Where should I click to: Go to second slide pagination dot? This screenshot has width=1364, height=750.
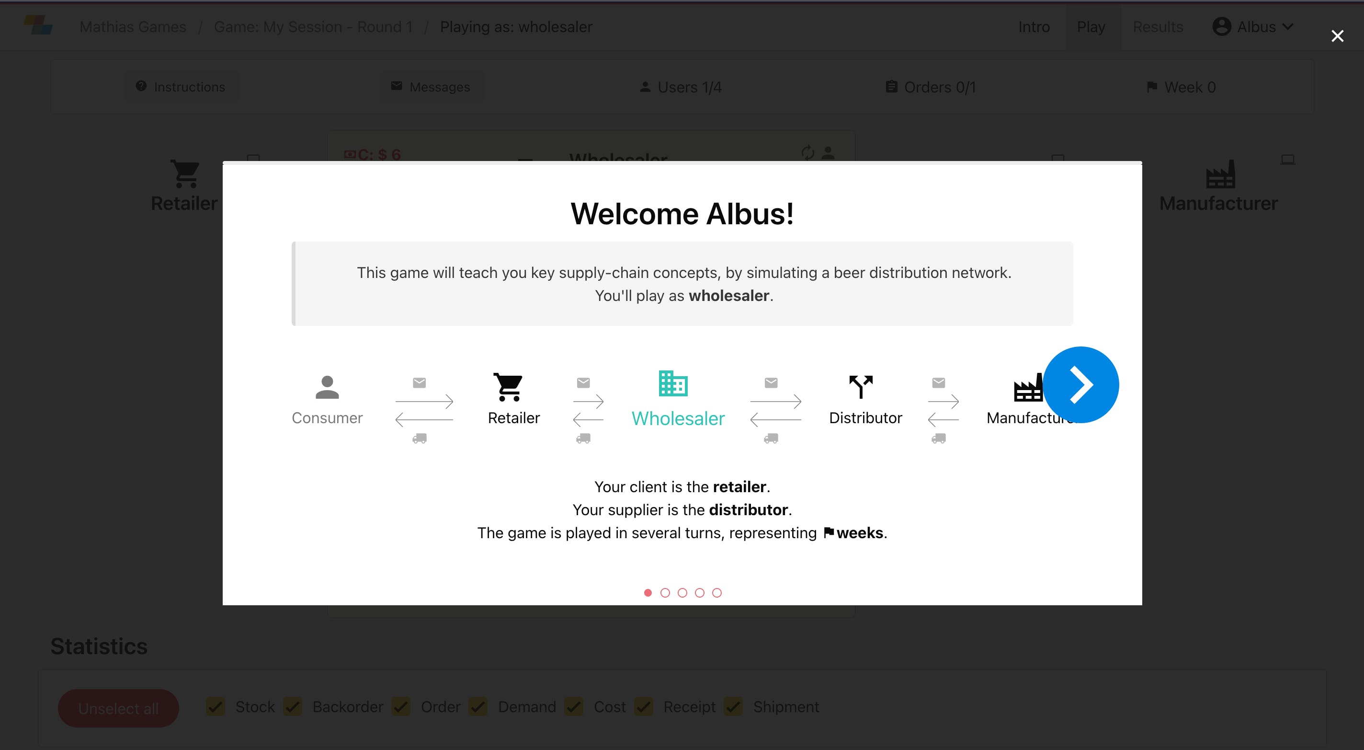click(x=665, y=593)
